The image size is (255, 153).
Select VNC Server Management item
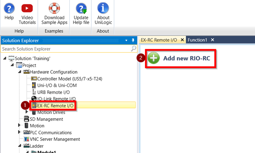point(55,139)
